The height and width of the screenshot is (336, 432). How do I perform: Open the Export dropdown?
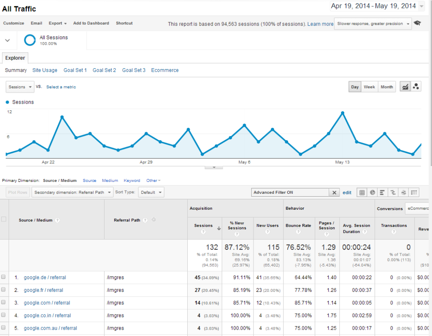[57, 24]
